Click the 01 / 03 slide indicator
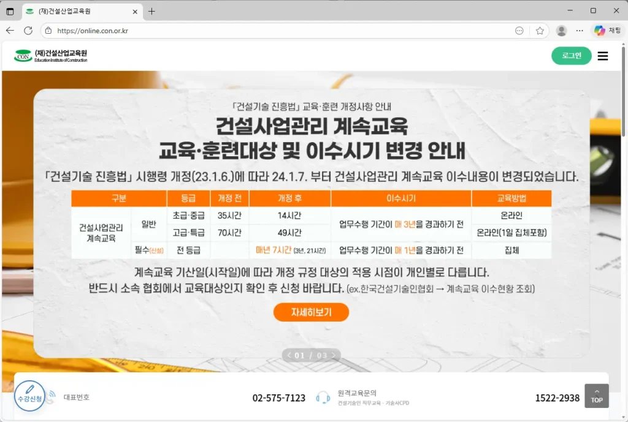This screenshot has width=628, height=422. [311, 355]
